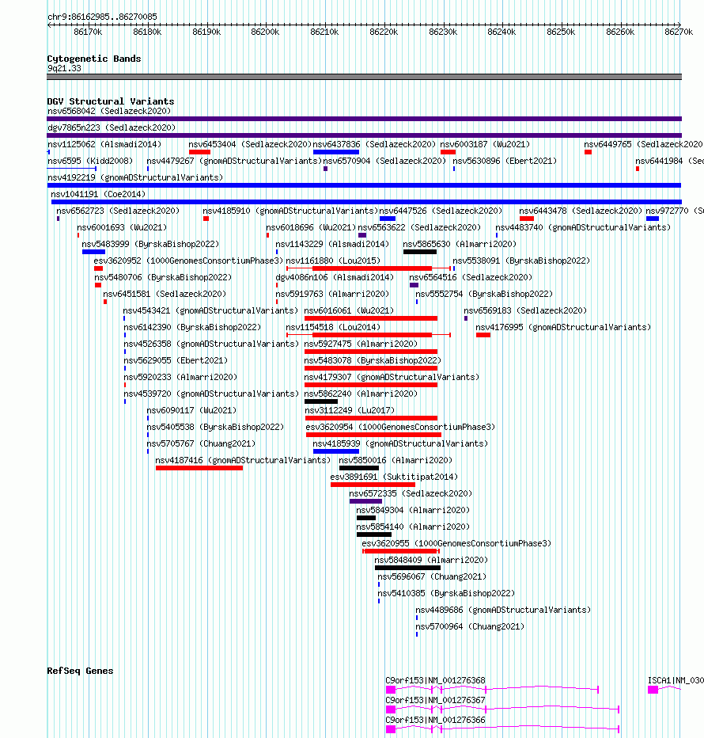Screen dimensions: 704x738
Task: Click nsv5630896 (Ebert2021) label
Action: (505, 161)
